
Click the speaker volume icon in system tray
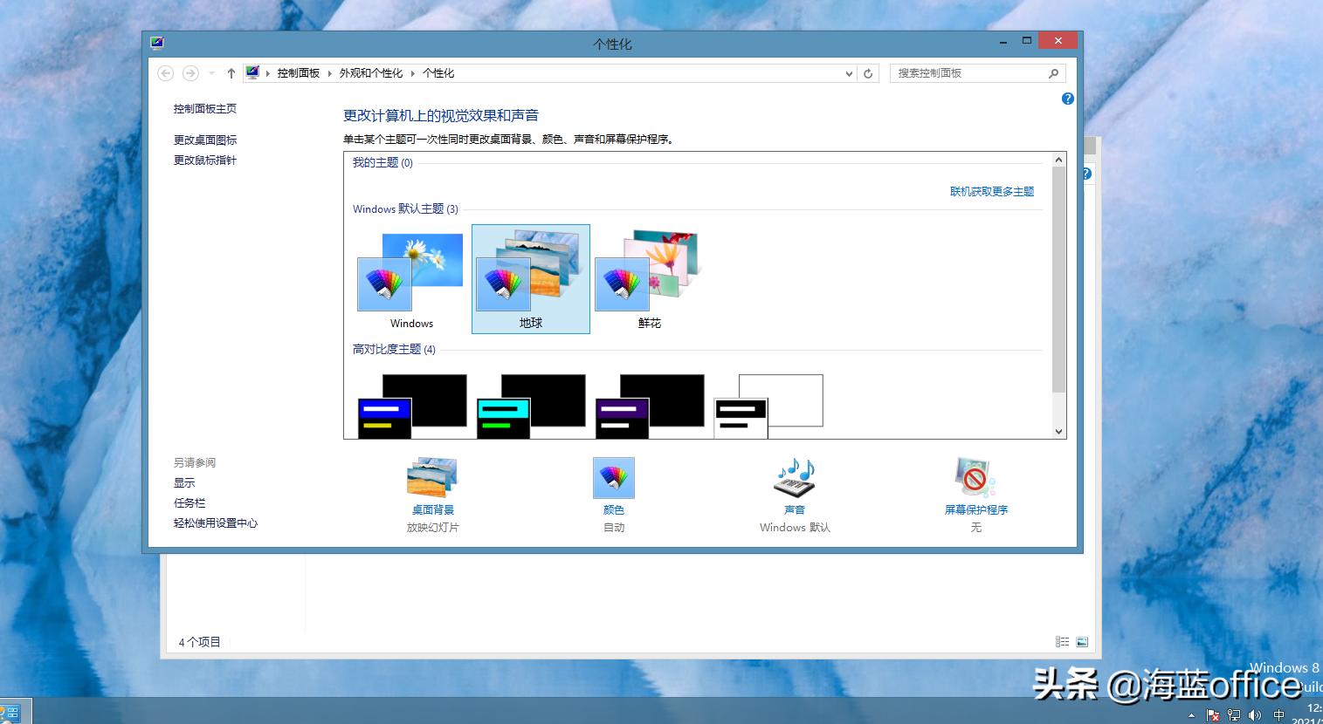pos(1253,714)
